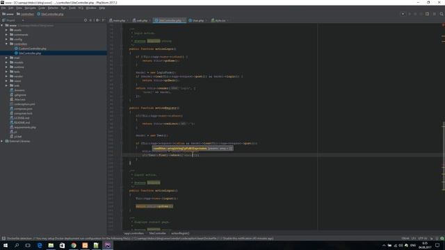Open the Help menu

pyautogui.click(x=102, y=8)
